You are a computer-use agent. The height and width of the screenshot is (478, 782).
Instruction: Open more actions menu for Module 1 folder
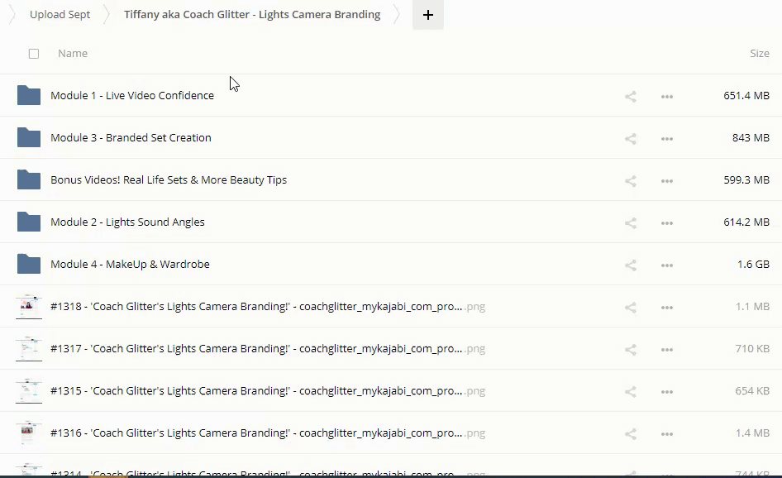click(667, 96)
